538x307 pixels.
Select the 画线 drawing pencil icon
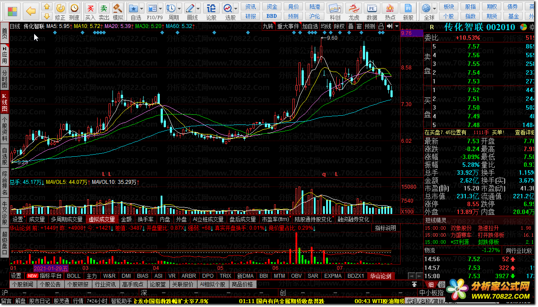(x=190, y=8)
